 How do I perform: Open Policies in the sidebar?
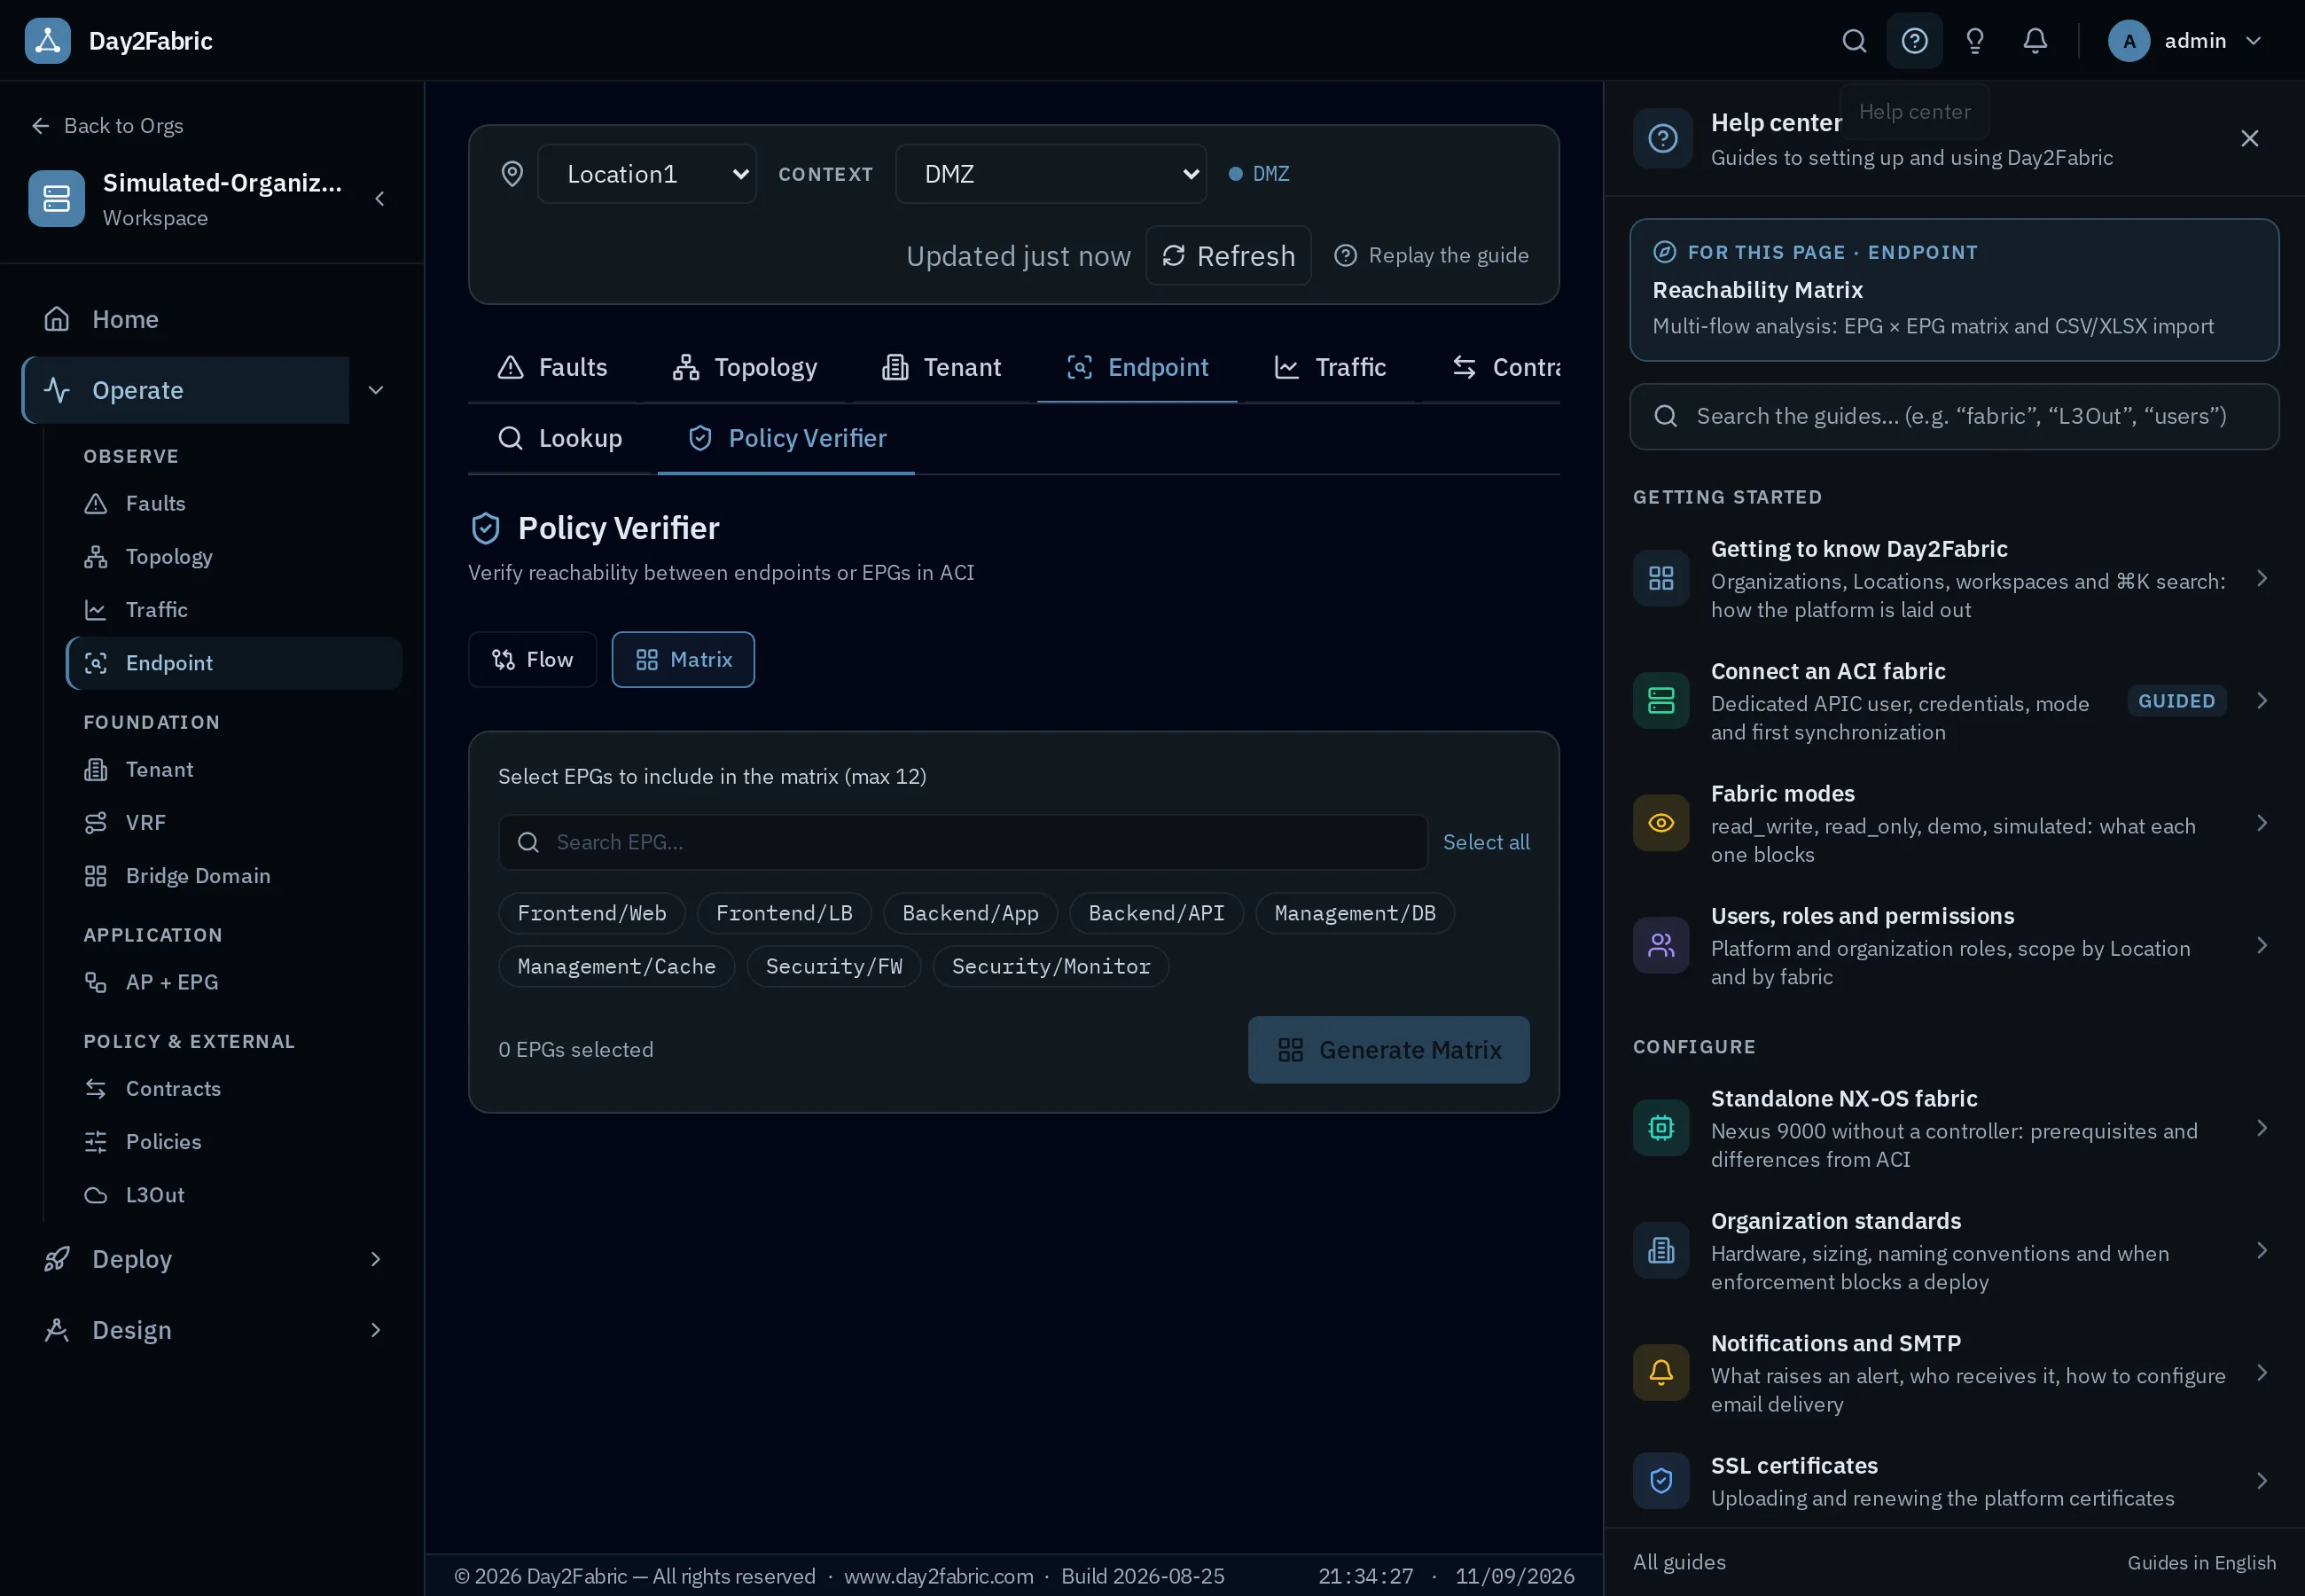pos(234,1142)
